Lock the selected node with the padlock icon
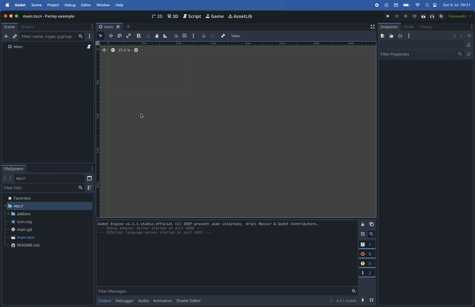Viewport: 475px width, 307px height. tap(204, 36)
